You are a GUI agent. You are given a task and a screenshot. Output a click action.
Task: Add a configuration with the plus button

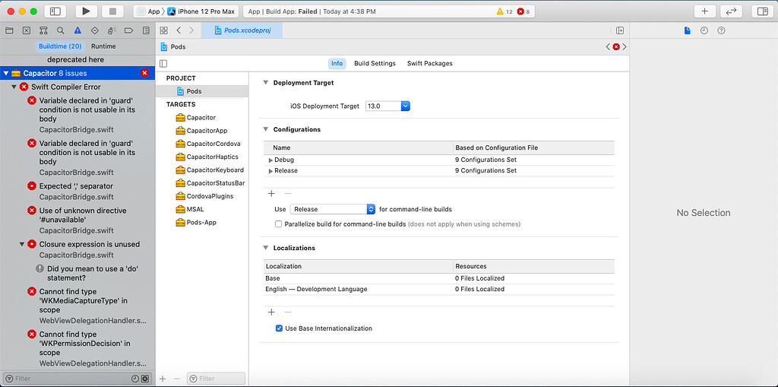(x=271, y=194)
